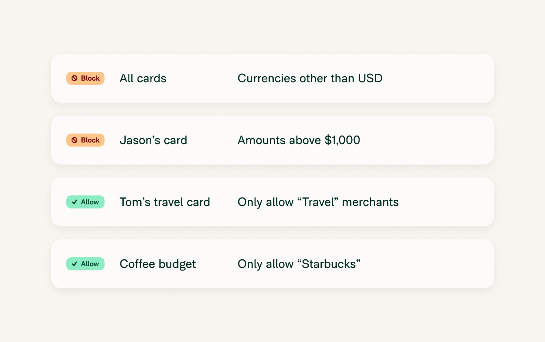This screenshot has height=342, width=545.
Task: Click the prohibited icon in All cards Block badge
Action: click(x=74, y=78)
